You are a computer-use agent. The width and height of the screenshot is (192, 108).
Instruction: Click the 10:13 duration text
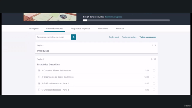click(147, 83)
